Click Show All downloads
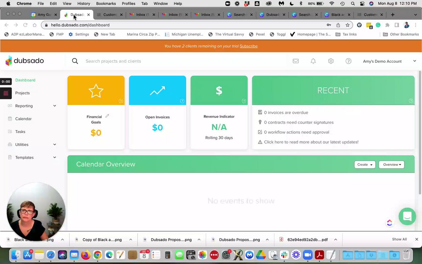This screenshot has height=264, width=422. coord(399,239)
